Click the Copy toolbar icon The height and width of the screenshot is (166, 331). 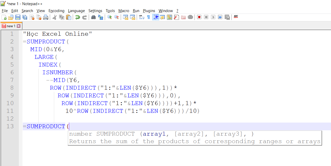click(62, 17)
